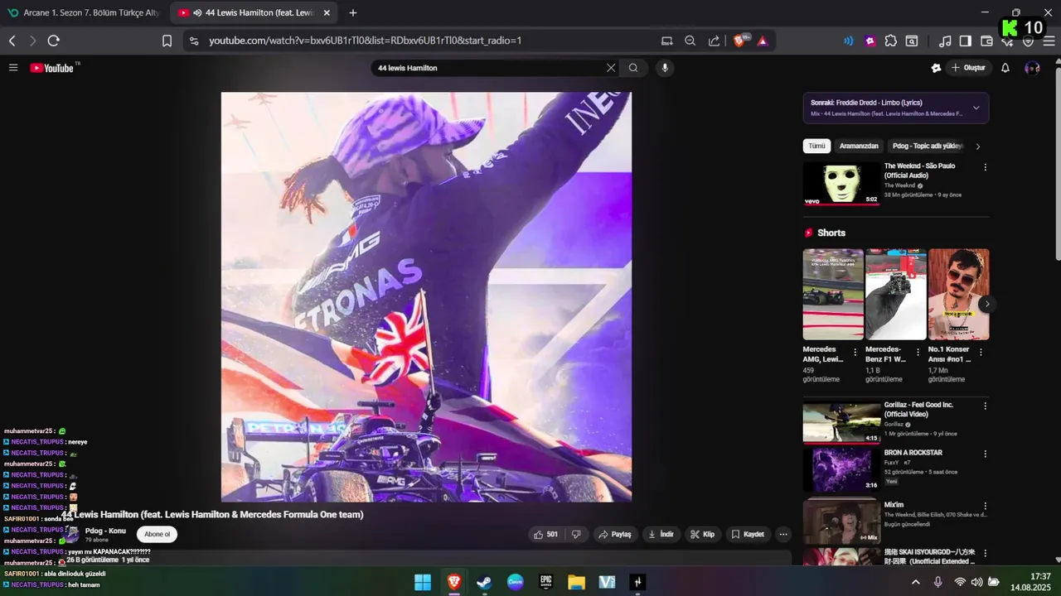
Task: Show next Shorts with the arrow button
Action: (986, 304)
